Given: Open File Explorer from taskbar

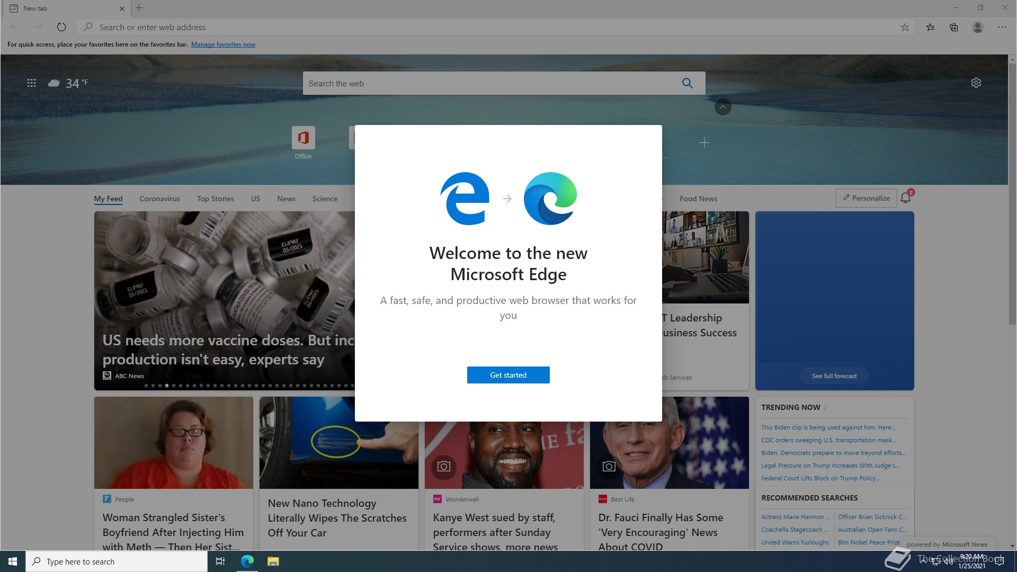Looking at the screenshot, I should point(273,561).
